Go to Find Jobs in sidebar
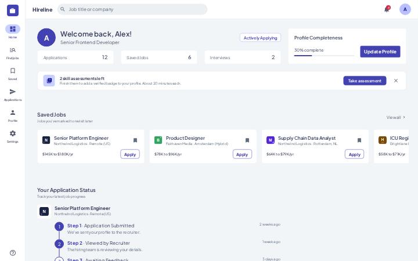Screen dimensions: 418x261 13,53
